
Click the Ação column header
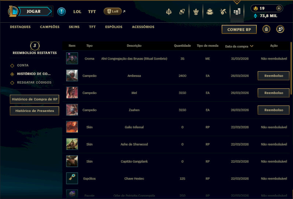(x=274, y=46)
